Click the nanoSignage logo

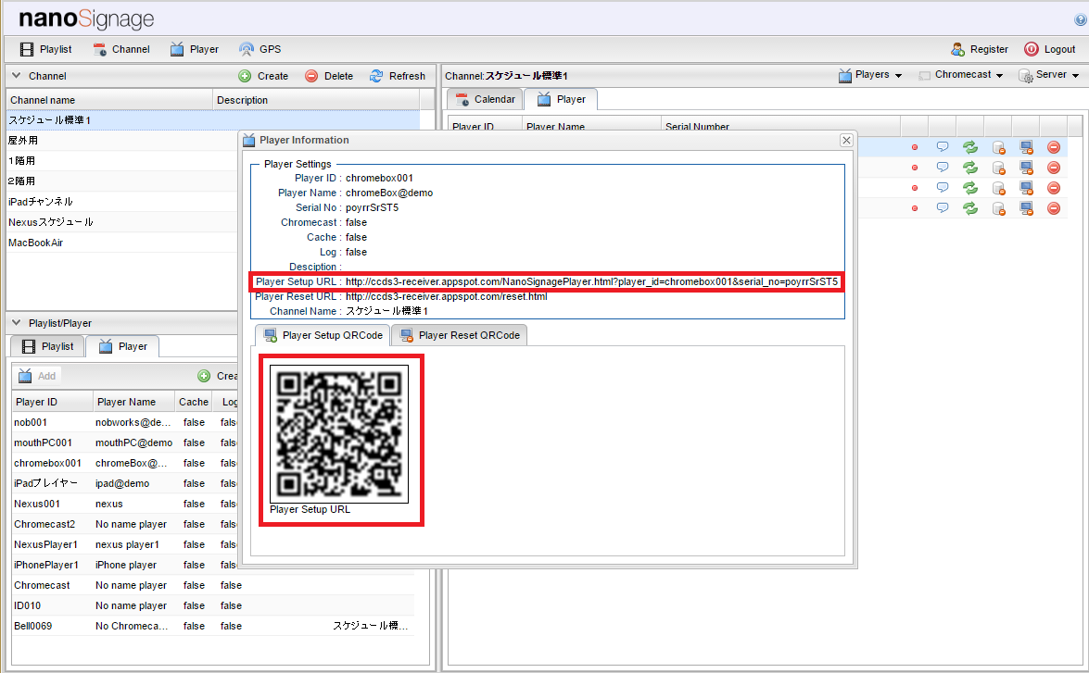click(86, 19)
